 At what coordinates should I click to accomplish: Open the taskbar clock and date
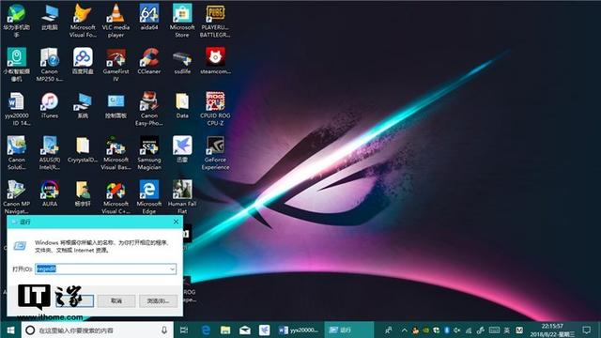tap(552, 330)
